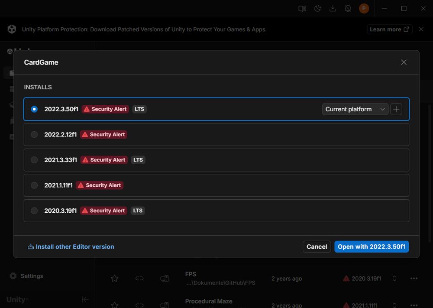Maximize the Unity Hub window

pyautogui.click(x=404, y=9)
